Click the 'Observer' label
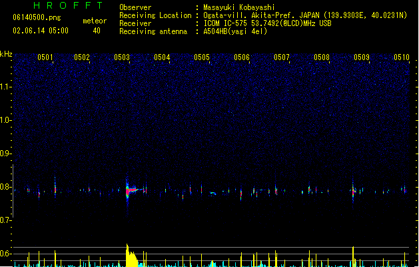The width and height of the screenshot is (419, 267). [135, 7]
